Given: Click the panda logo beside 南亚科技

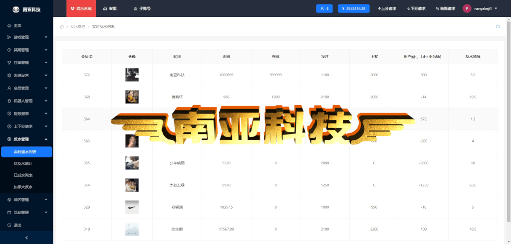Looking at the screenshot, I should coord(16,10).
